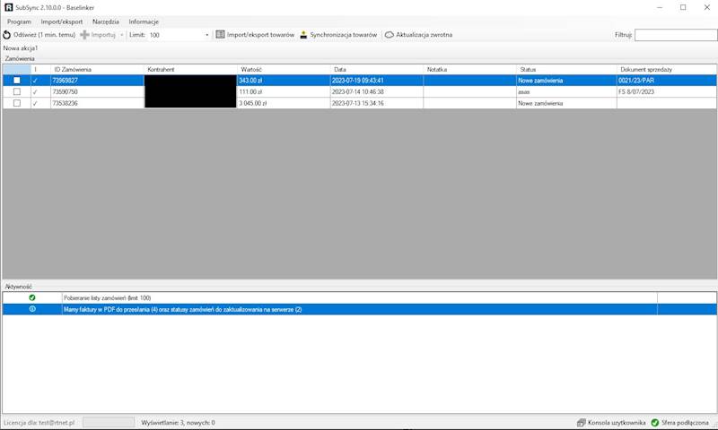Click Odśwież (1 min. temu) button label
This screenshot has height=430, width=718.
(x=44, y=35)
